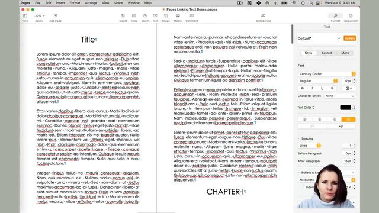Open the Regular typeface dropdown
This screenshot has width=379, height=213.
click(x=318, y=81)
